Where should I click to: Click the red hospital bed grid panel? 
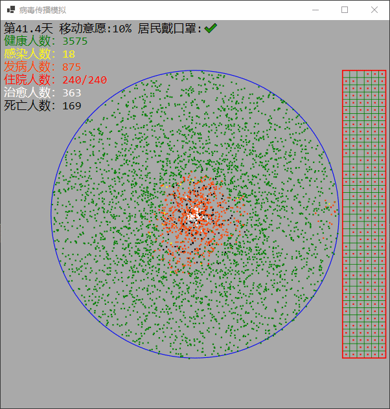364,214
